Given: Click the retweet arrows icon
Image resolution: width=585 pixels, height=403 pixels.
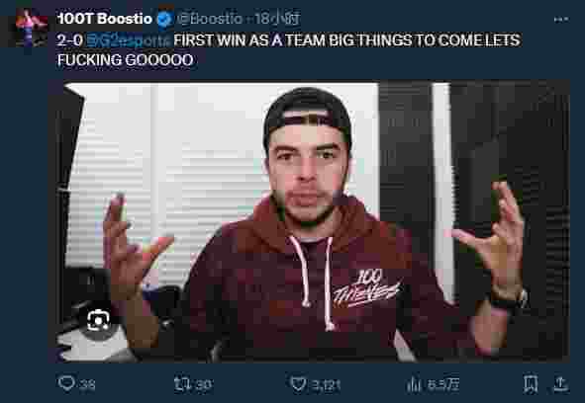Looking at the screenshot, I should (183, 383).
